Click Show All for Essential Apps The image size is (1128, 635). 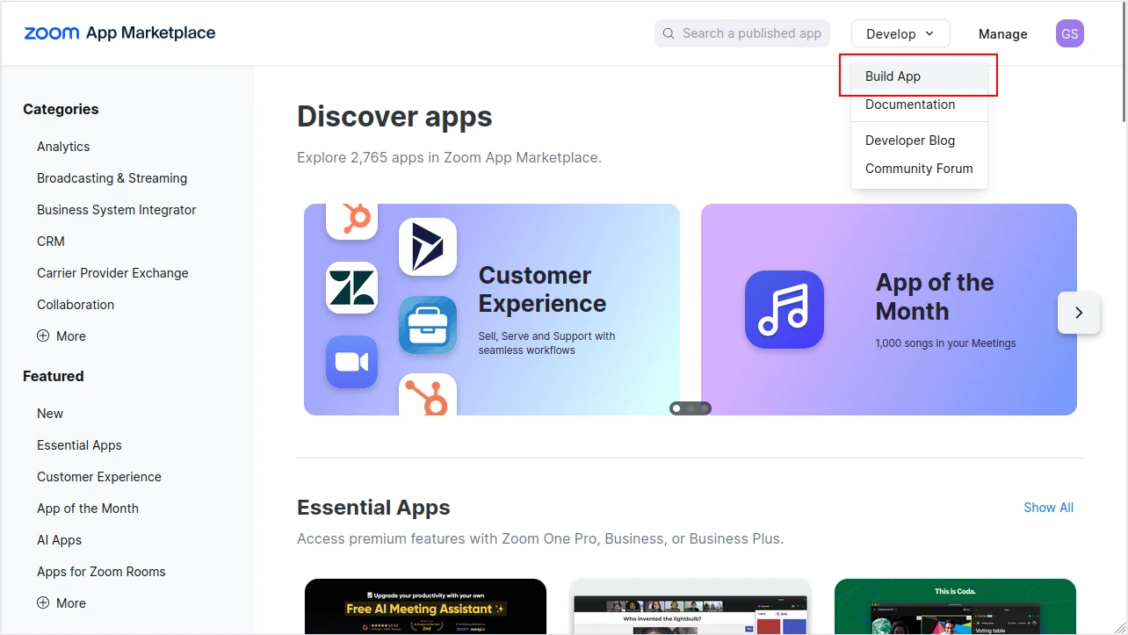point(1048,508)
